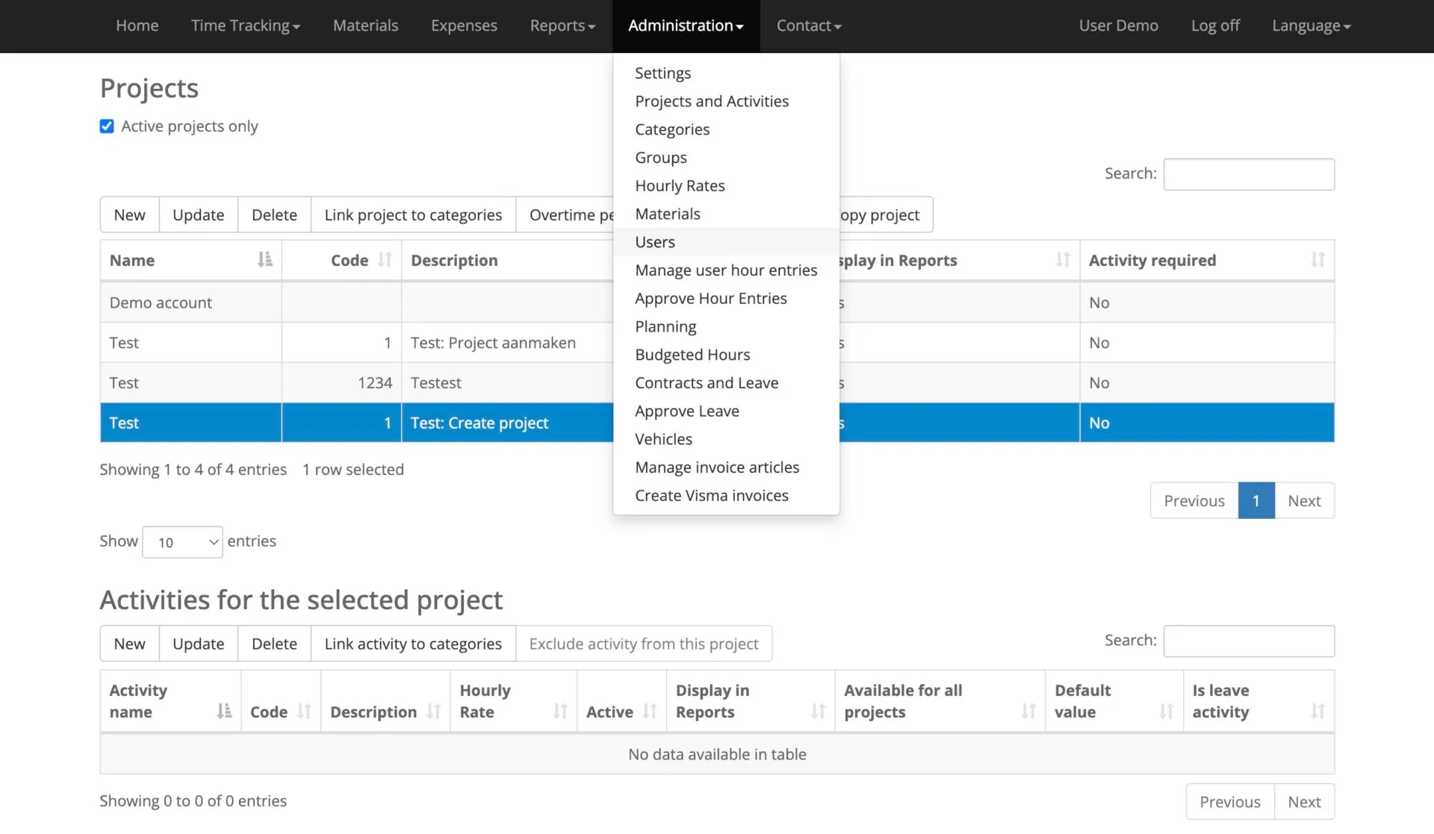
Task: Sort activities by Activity name icon
Action: click(x=223, y=712)
